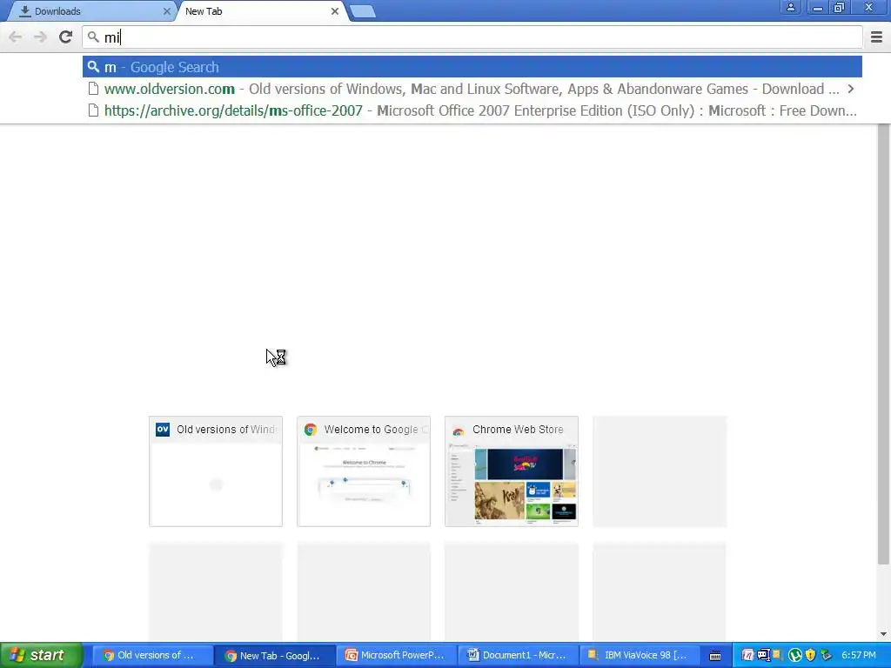
Task: Click the download arrow icon on the Downloads tab
Action: (x=24, y=11)
